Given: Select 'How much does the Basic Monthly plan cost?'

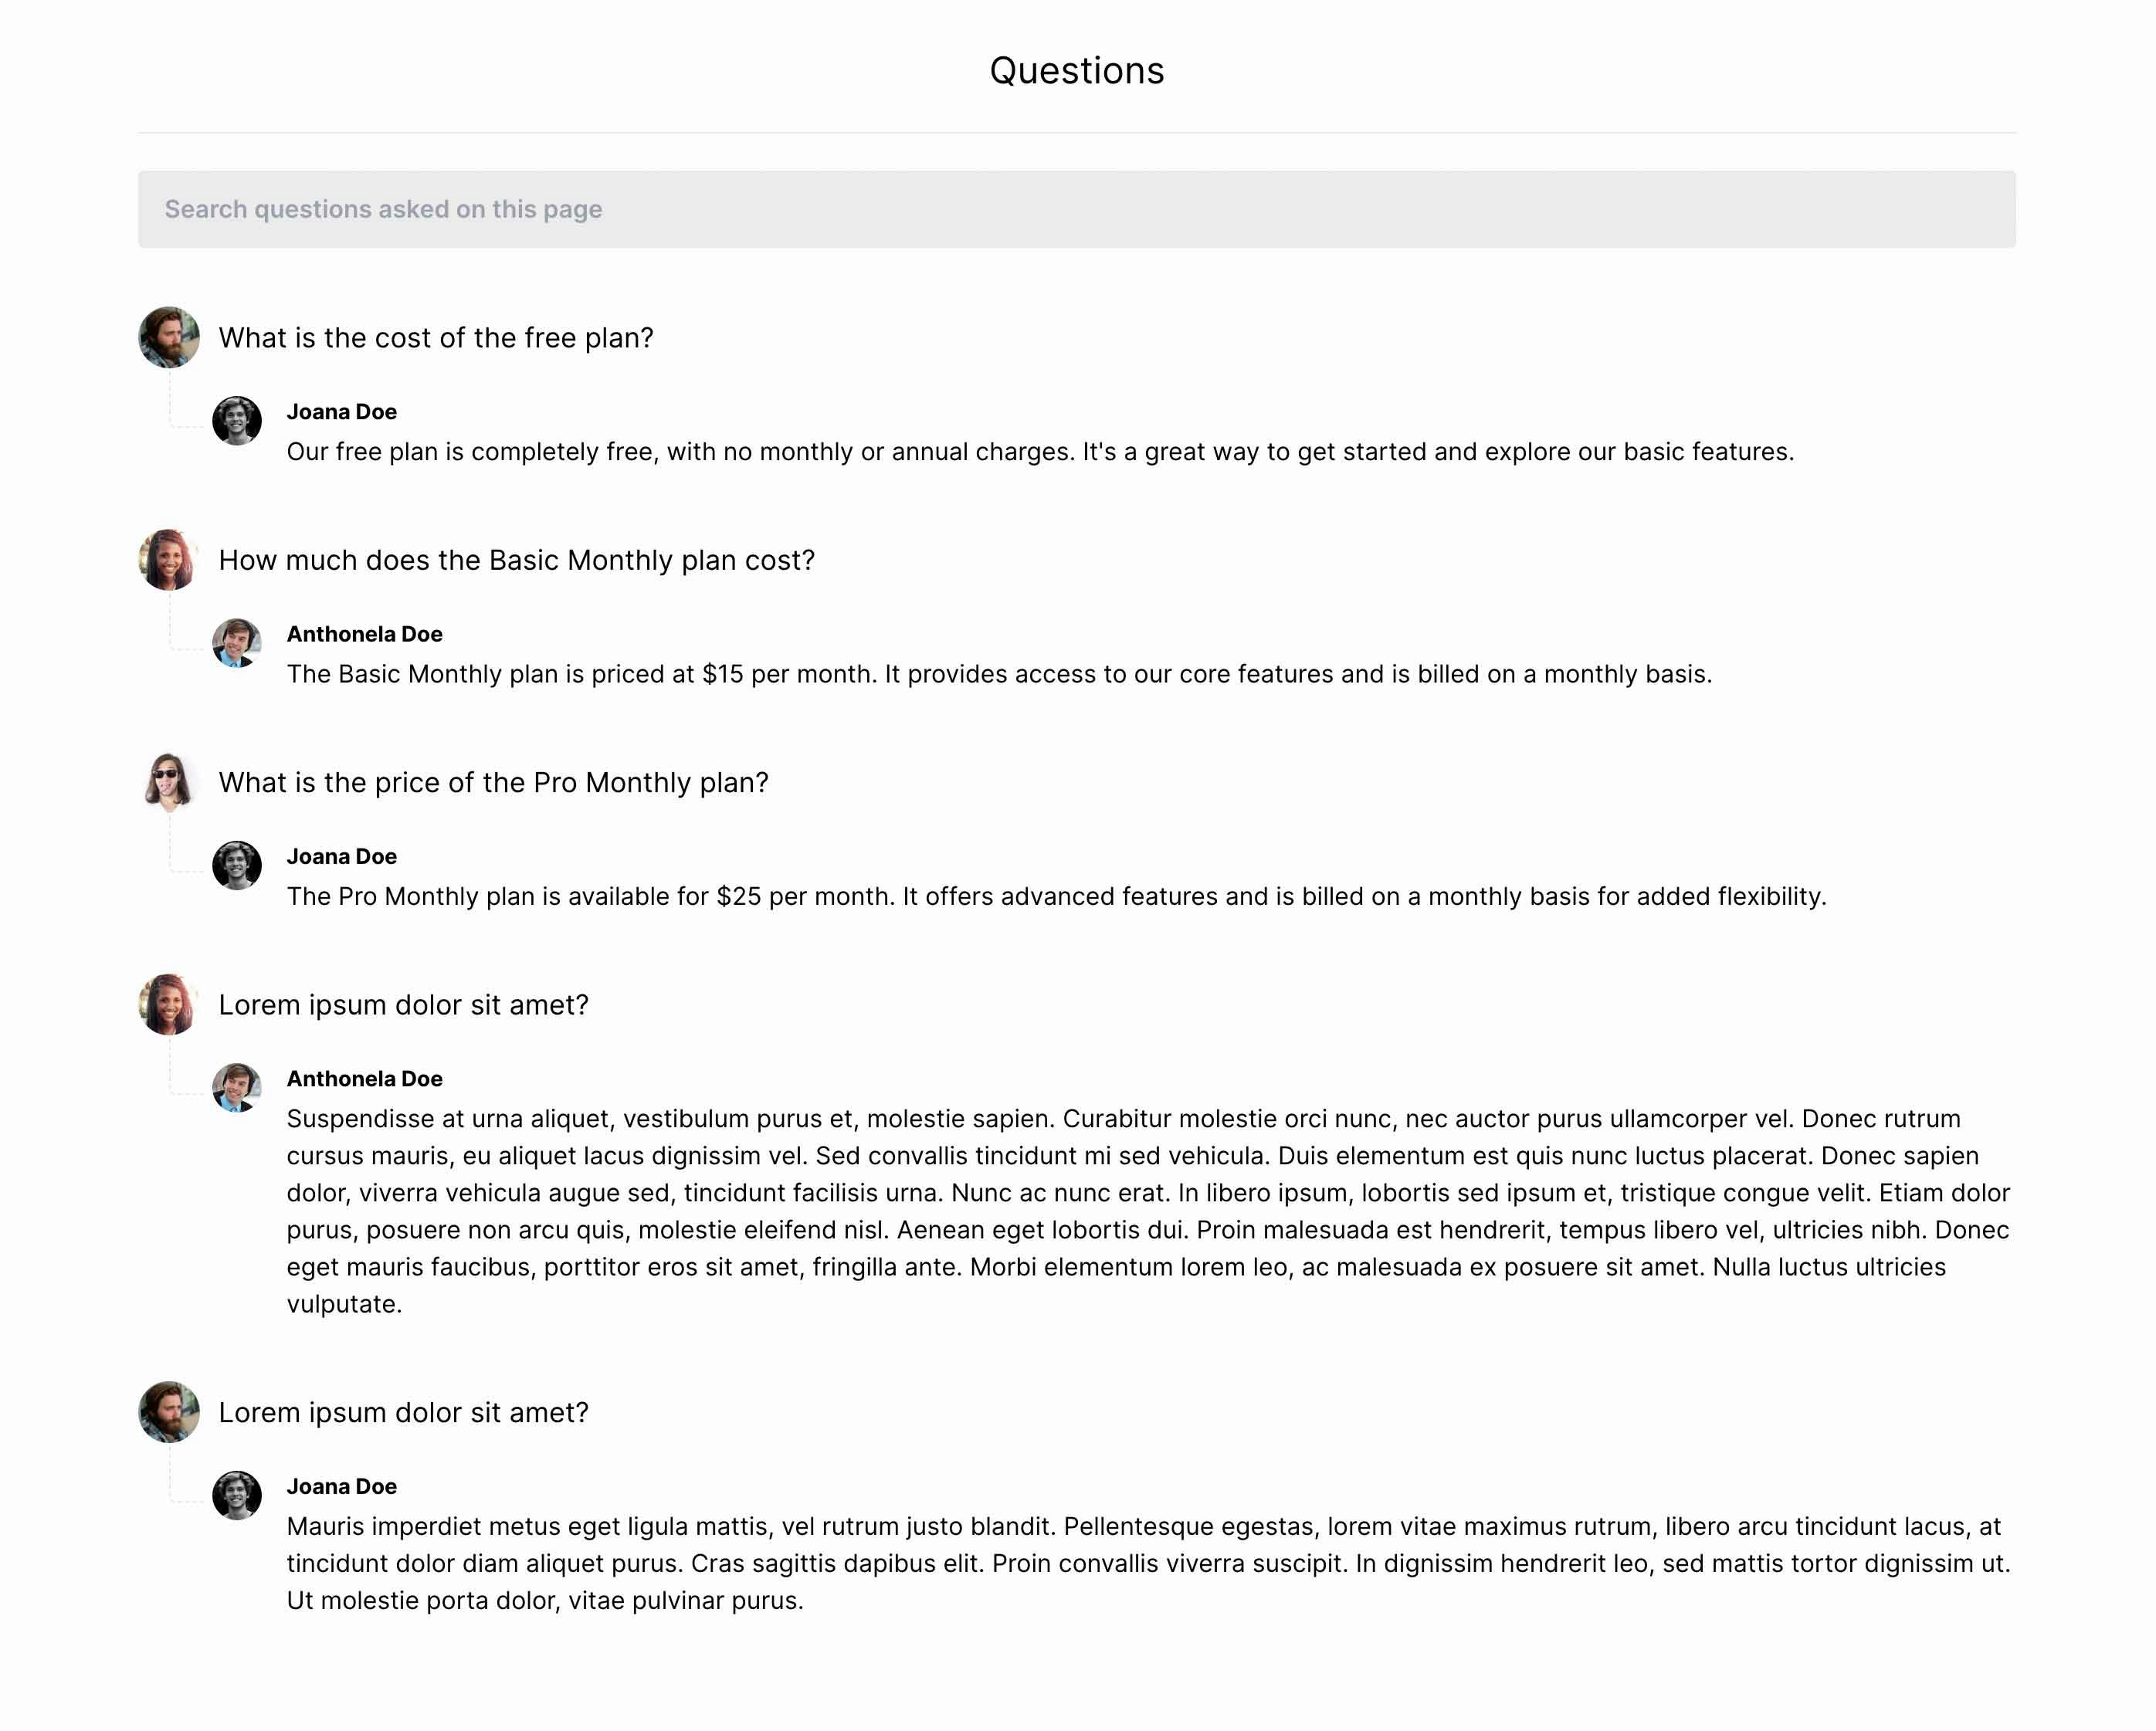Looking at the screenshot, I should tap(517, 560).
